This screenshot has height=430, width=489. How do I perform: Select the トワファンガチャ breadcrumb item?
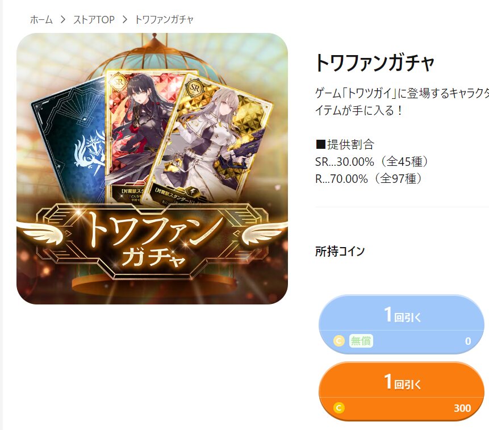tap(164, 20)
